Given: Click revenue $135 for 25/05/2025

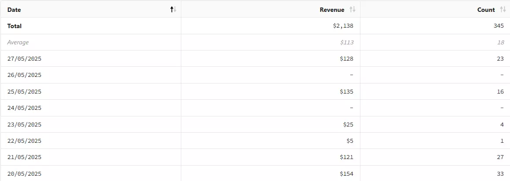Looking at the screenshot, I should tap(346, 92).
